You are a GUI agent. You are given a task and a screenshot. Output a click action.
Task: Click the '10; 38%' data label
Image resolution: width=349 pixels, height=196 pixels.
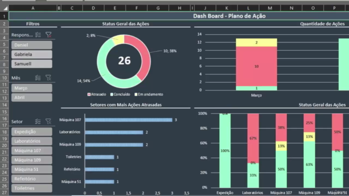pos(170,51)
